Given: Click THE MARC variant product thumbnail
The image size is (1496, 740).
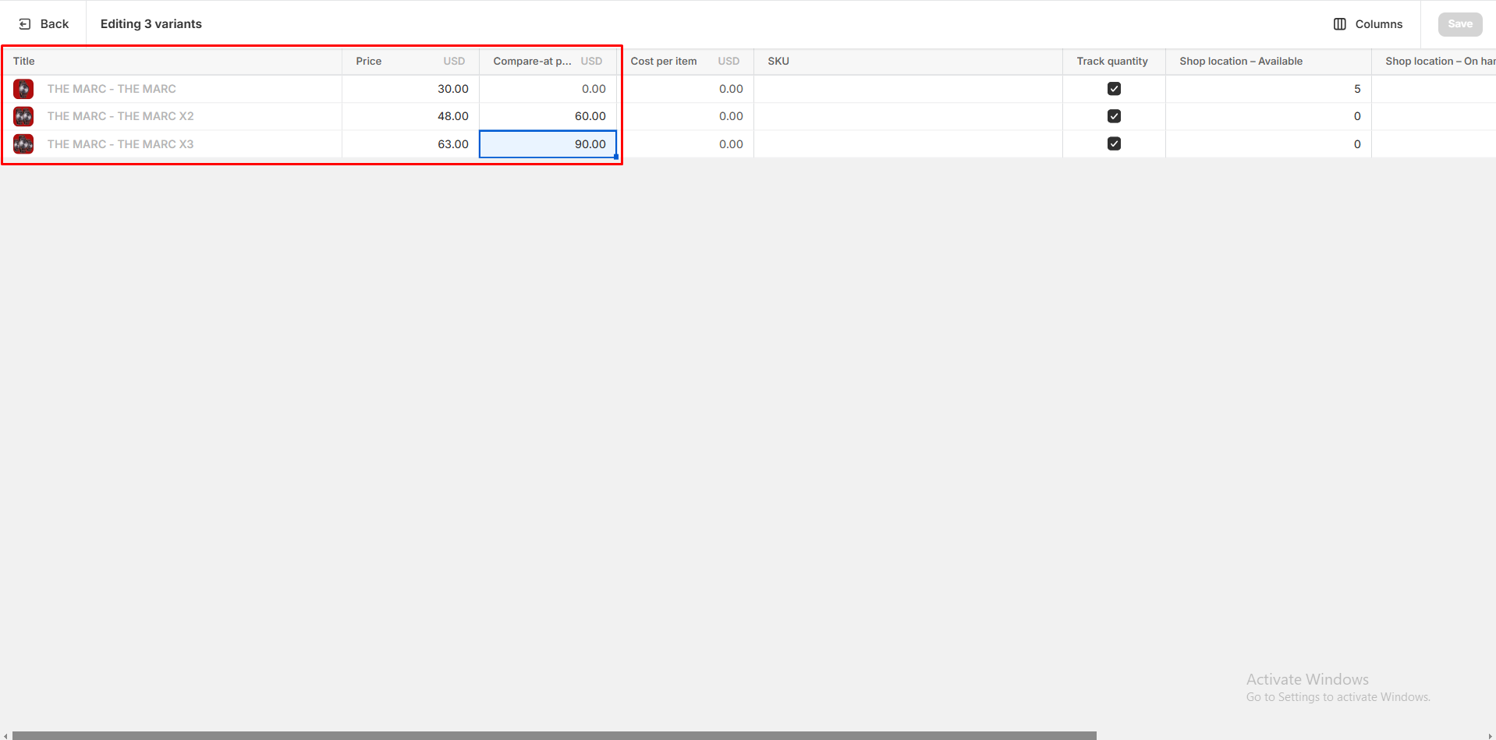Looking at the screenshot, I should pos(23,89).
